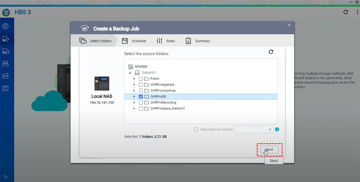Open the external volume dropdown

[x=253, y=130]
